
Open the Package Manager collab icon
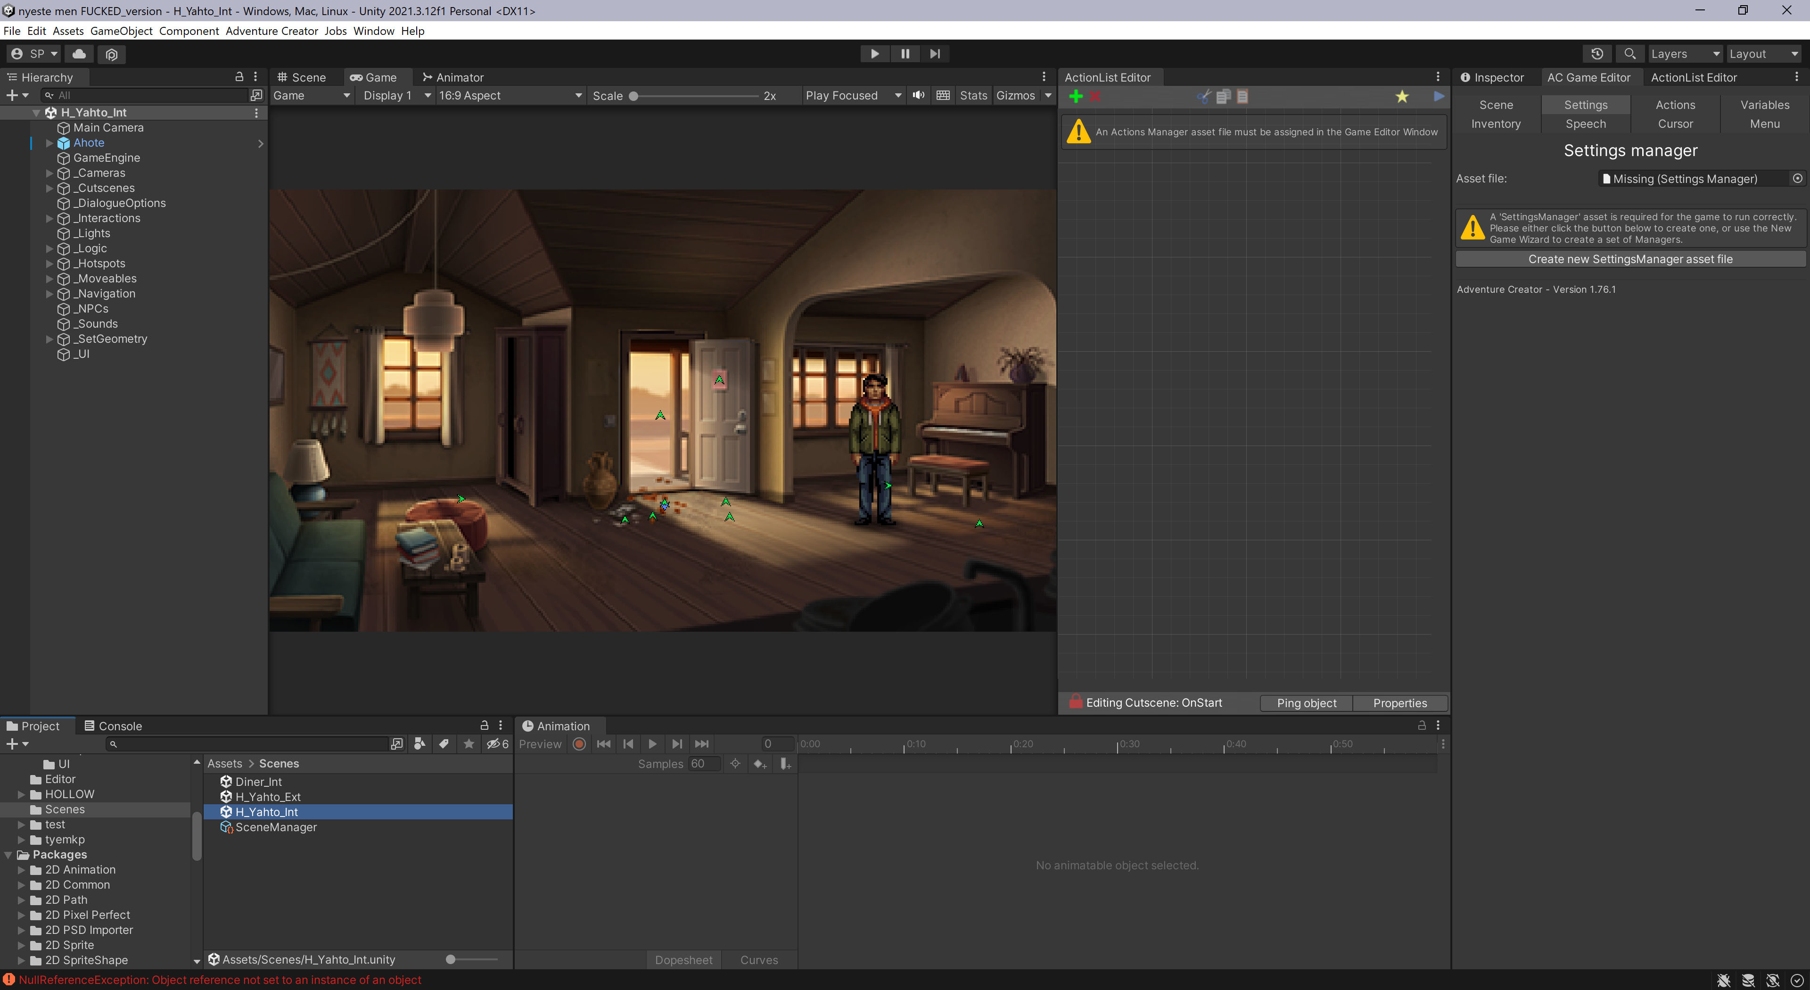click(x=111, y=54)
